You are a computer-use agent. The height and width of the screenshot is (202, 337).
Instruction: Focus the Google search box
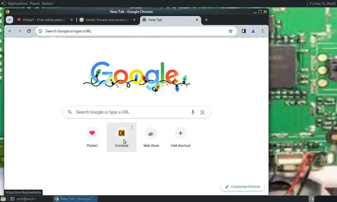pyautogui.click(x=136, y=112)
